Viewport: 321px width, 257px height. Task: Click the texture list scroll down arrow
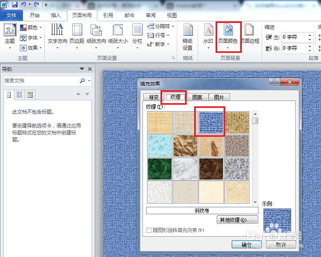tap(255, 203)
